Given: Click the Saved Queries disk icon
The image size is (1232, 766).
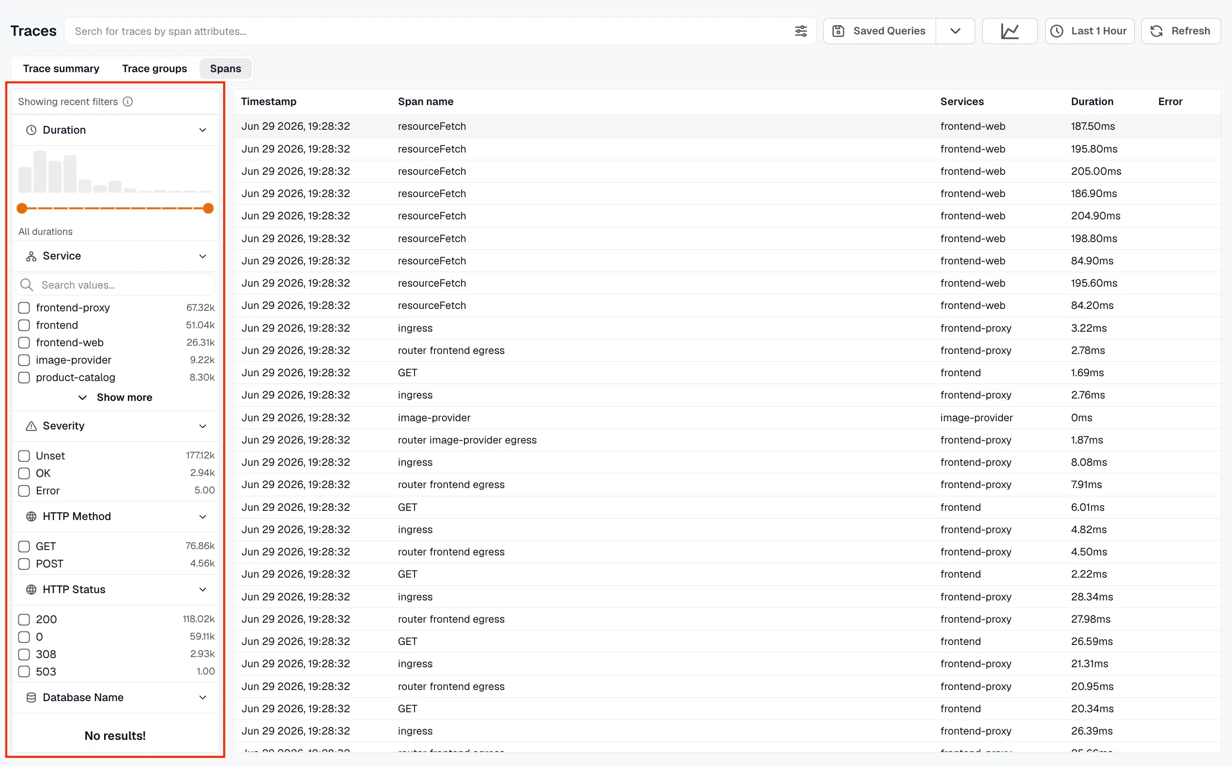Looking at the screenshot, I should [x=838, y=31].
